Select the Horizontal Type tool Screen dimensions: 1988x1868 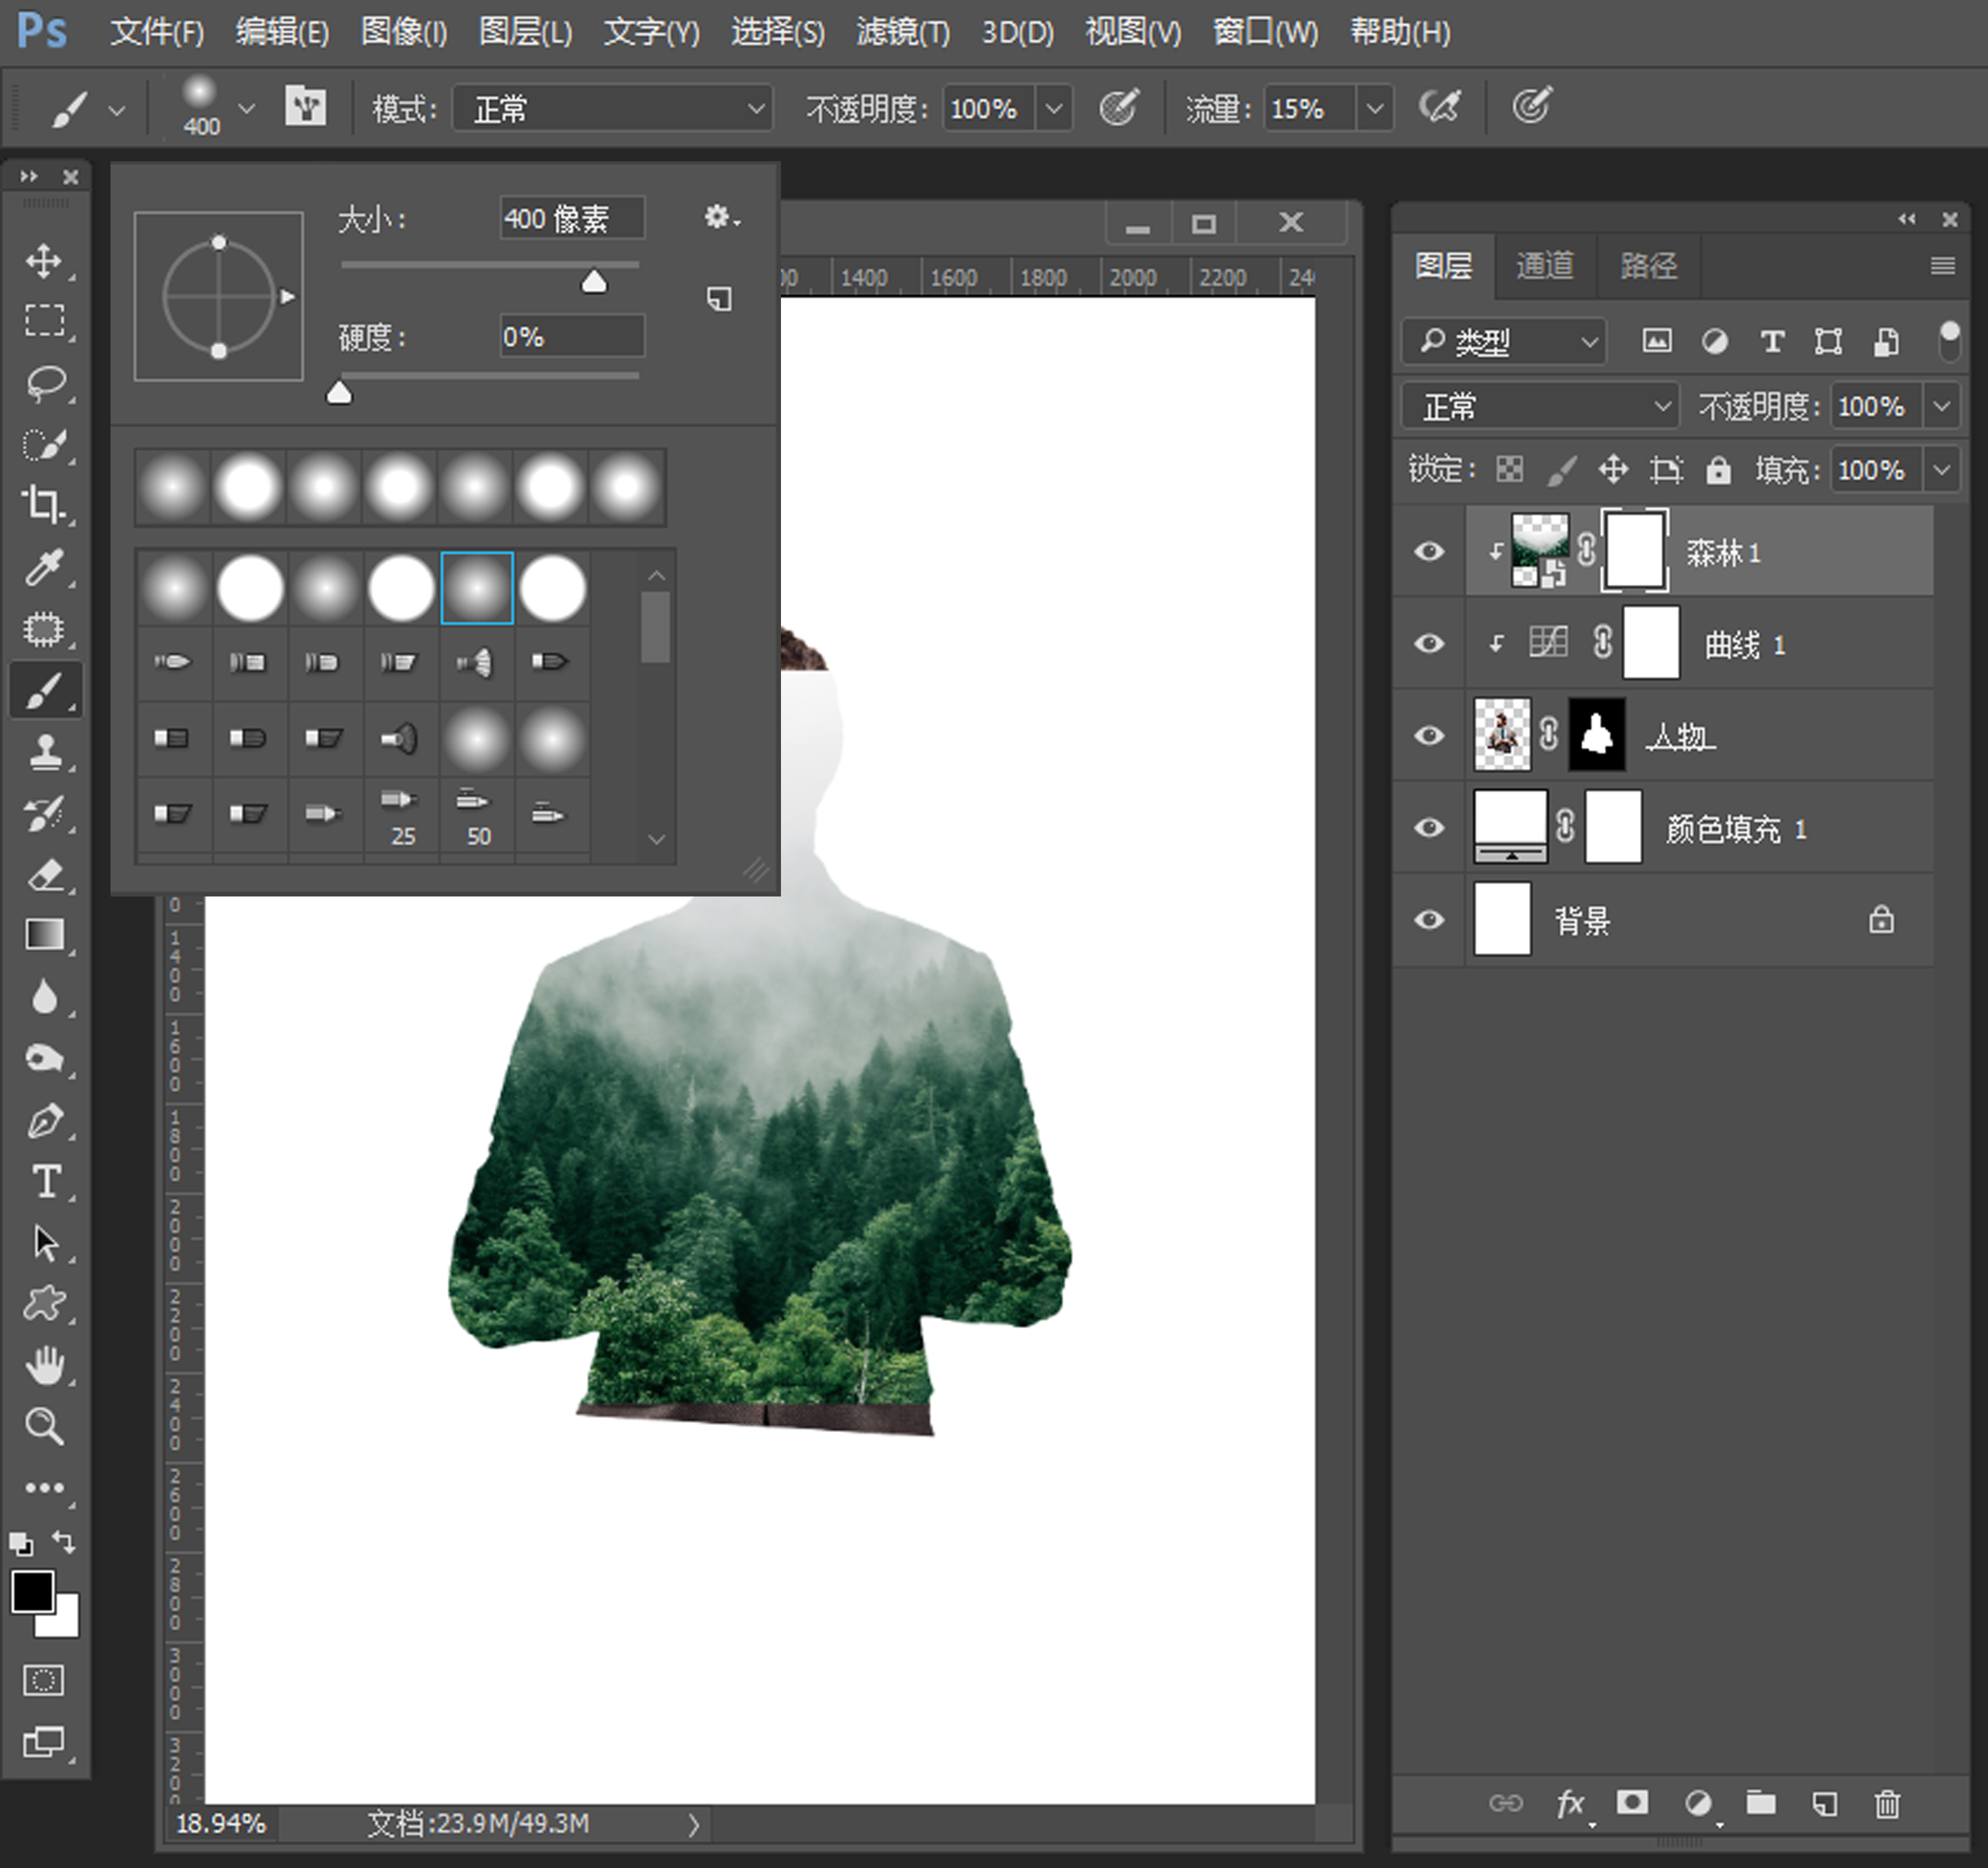pyautogui.click(x=44, y=1182)
